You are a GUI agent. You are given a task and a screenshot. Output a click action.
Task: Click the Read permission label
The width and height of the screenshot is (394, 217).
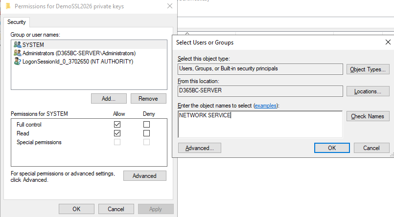23,133
